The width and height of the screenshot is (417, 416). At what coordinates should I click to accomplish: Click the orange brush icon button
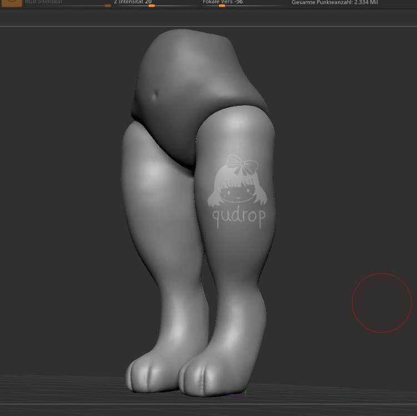pyautogui.click(x=12, y=3)
